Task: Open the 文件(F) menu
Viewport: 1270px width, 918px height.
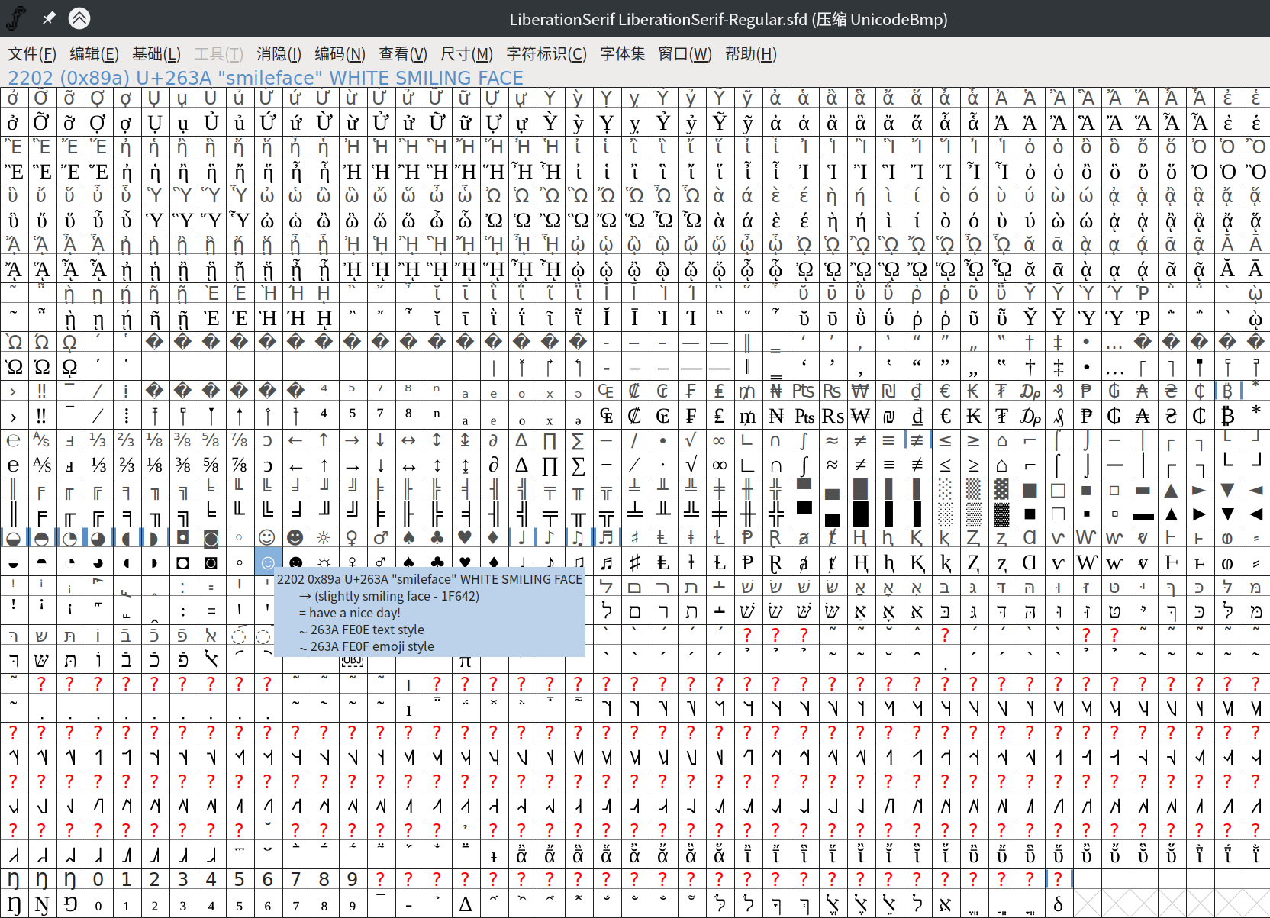Action: click(31, 54)
